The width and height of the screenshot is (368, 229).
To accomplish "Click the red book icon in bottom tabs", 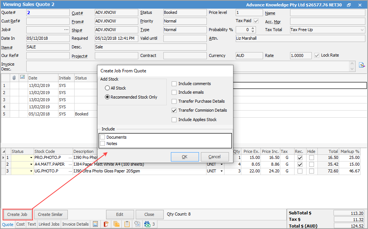I will pyautogui.click(x=106, y=224).
